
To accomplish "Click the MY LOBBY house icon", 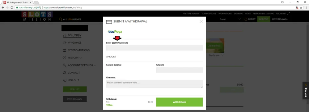I will click(x=65, y=35).
